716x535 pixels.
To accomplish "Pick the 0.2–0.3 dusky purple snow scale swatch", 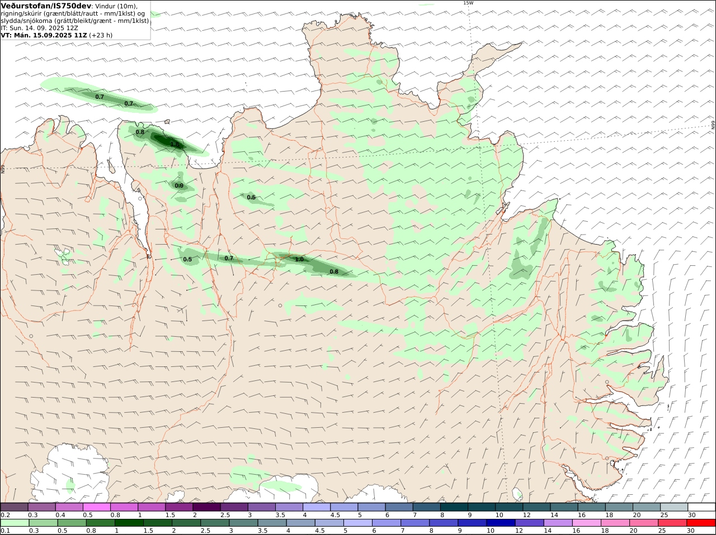I will [x=14, y=507].
